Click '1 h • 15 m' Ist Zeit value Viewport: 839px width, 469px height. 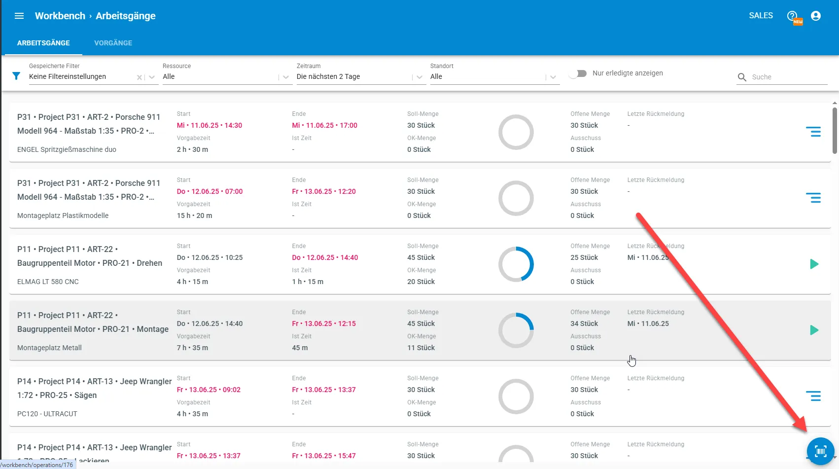pyautogui.click(x=308, y=282)
